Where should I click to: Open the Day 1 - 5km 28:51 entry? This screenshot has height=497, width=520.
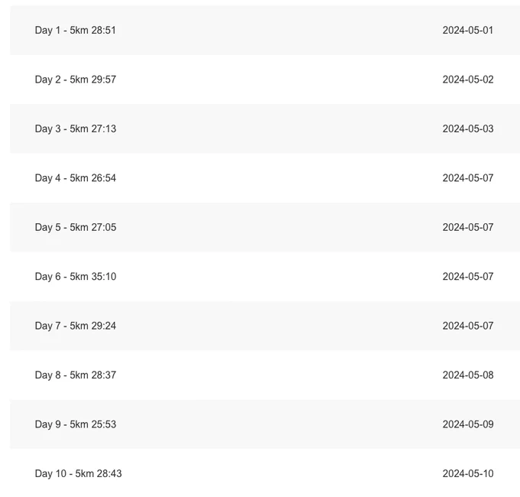click(265, 30)
